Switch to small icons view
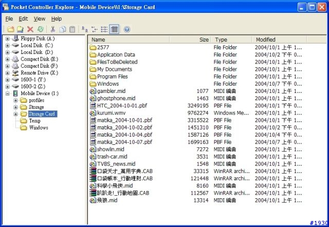 95,29
